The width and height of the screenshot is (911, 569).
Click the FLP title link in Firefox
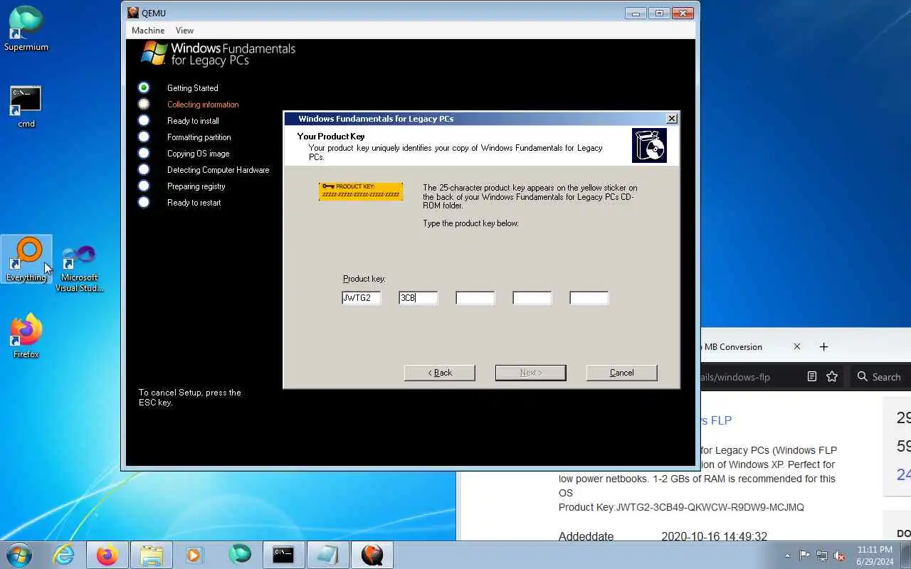point(716,420)
